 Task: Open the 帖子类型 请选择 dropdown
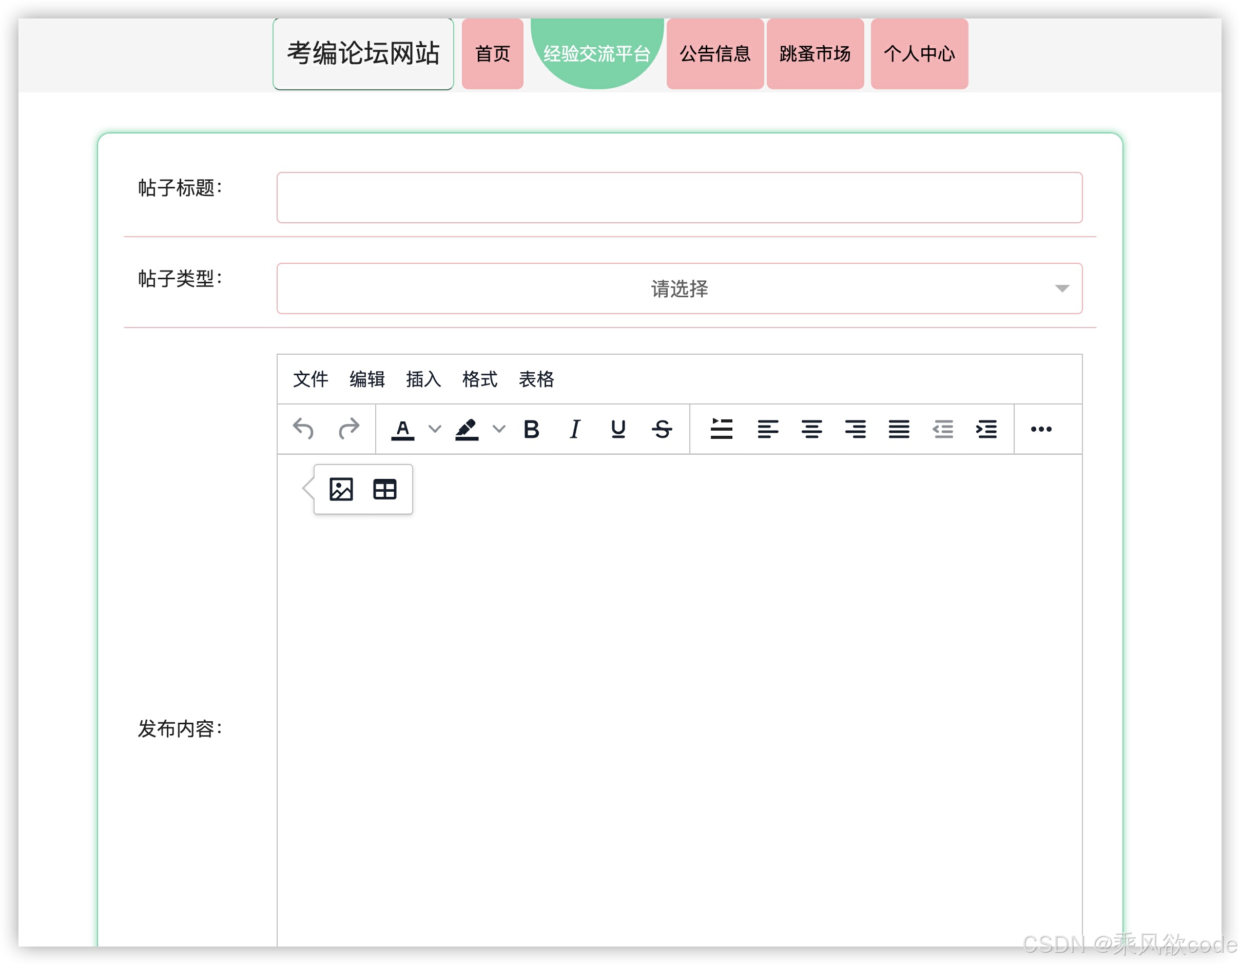pos(679,288)
